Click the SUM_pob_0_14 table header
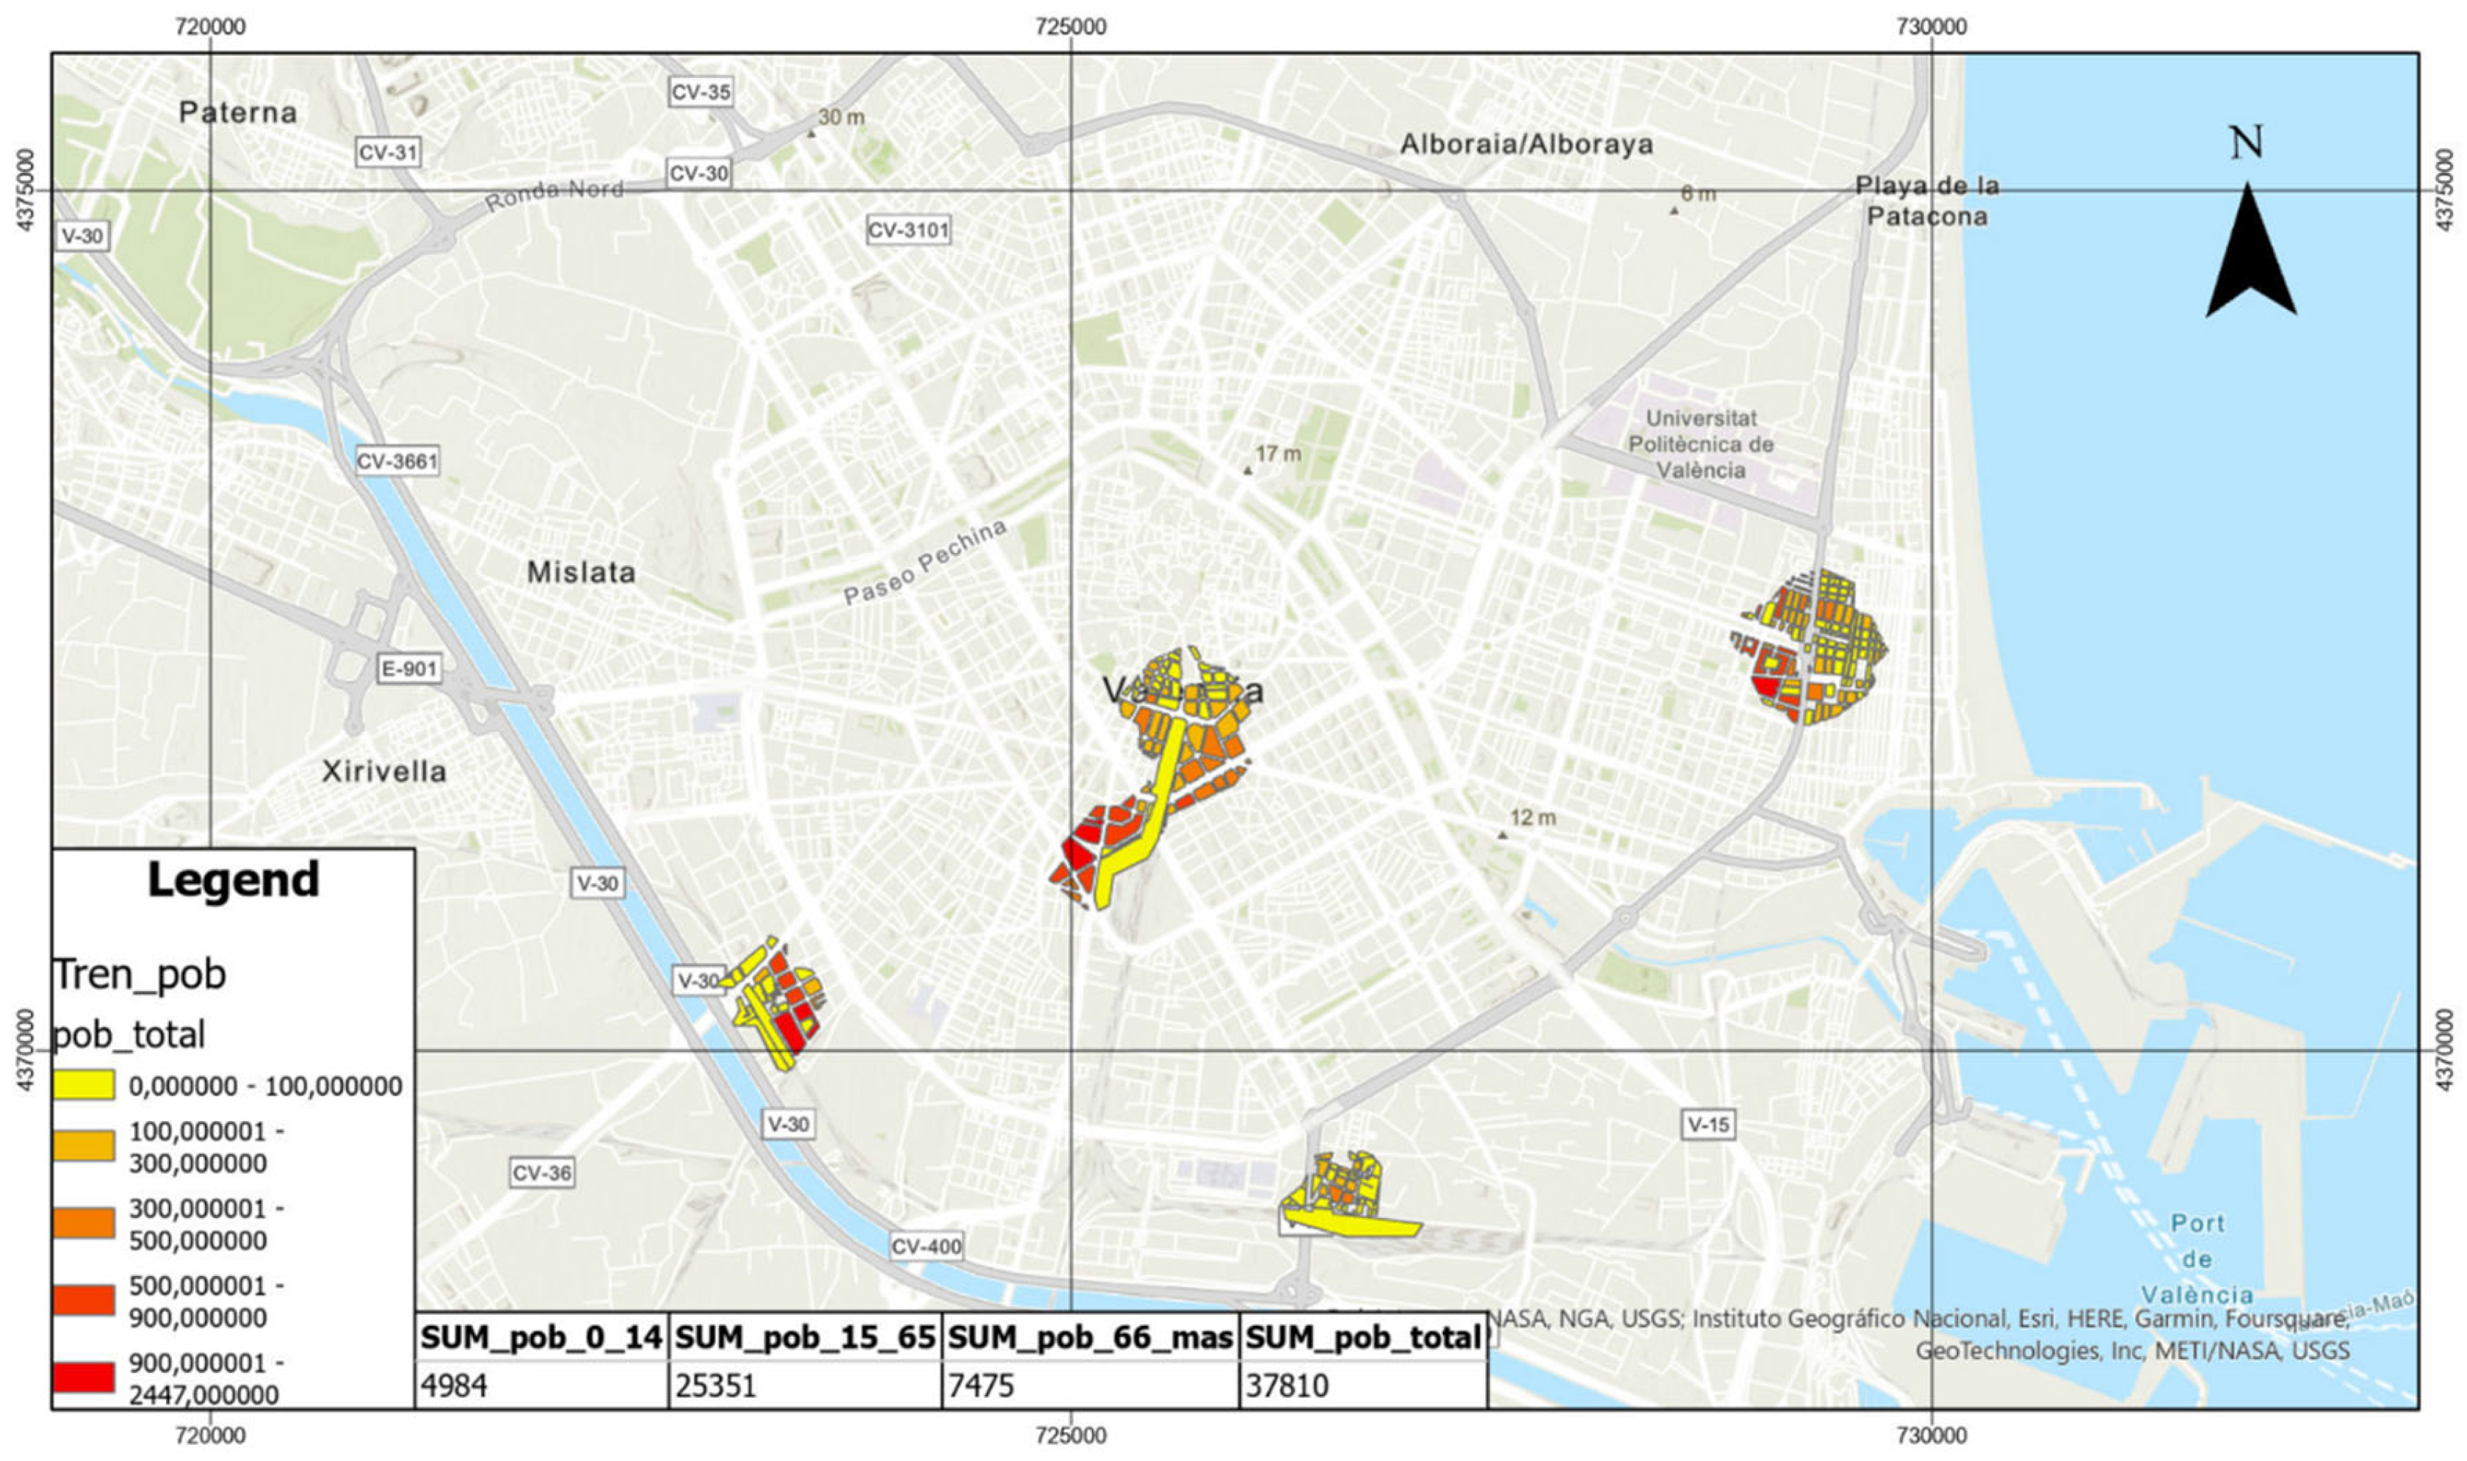Screen dimensions: 2467x1461 (541, 1337)
